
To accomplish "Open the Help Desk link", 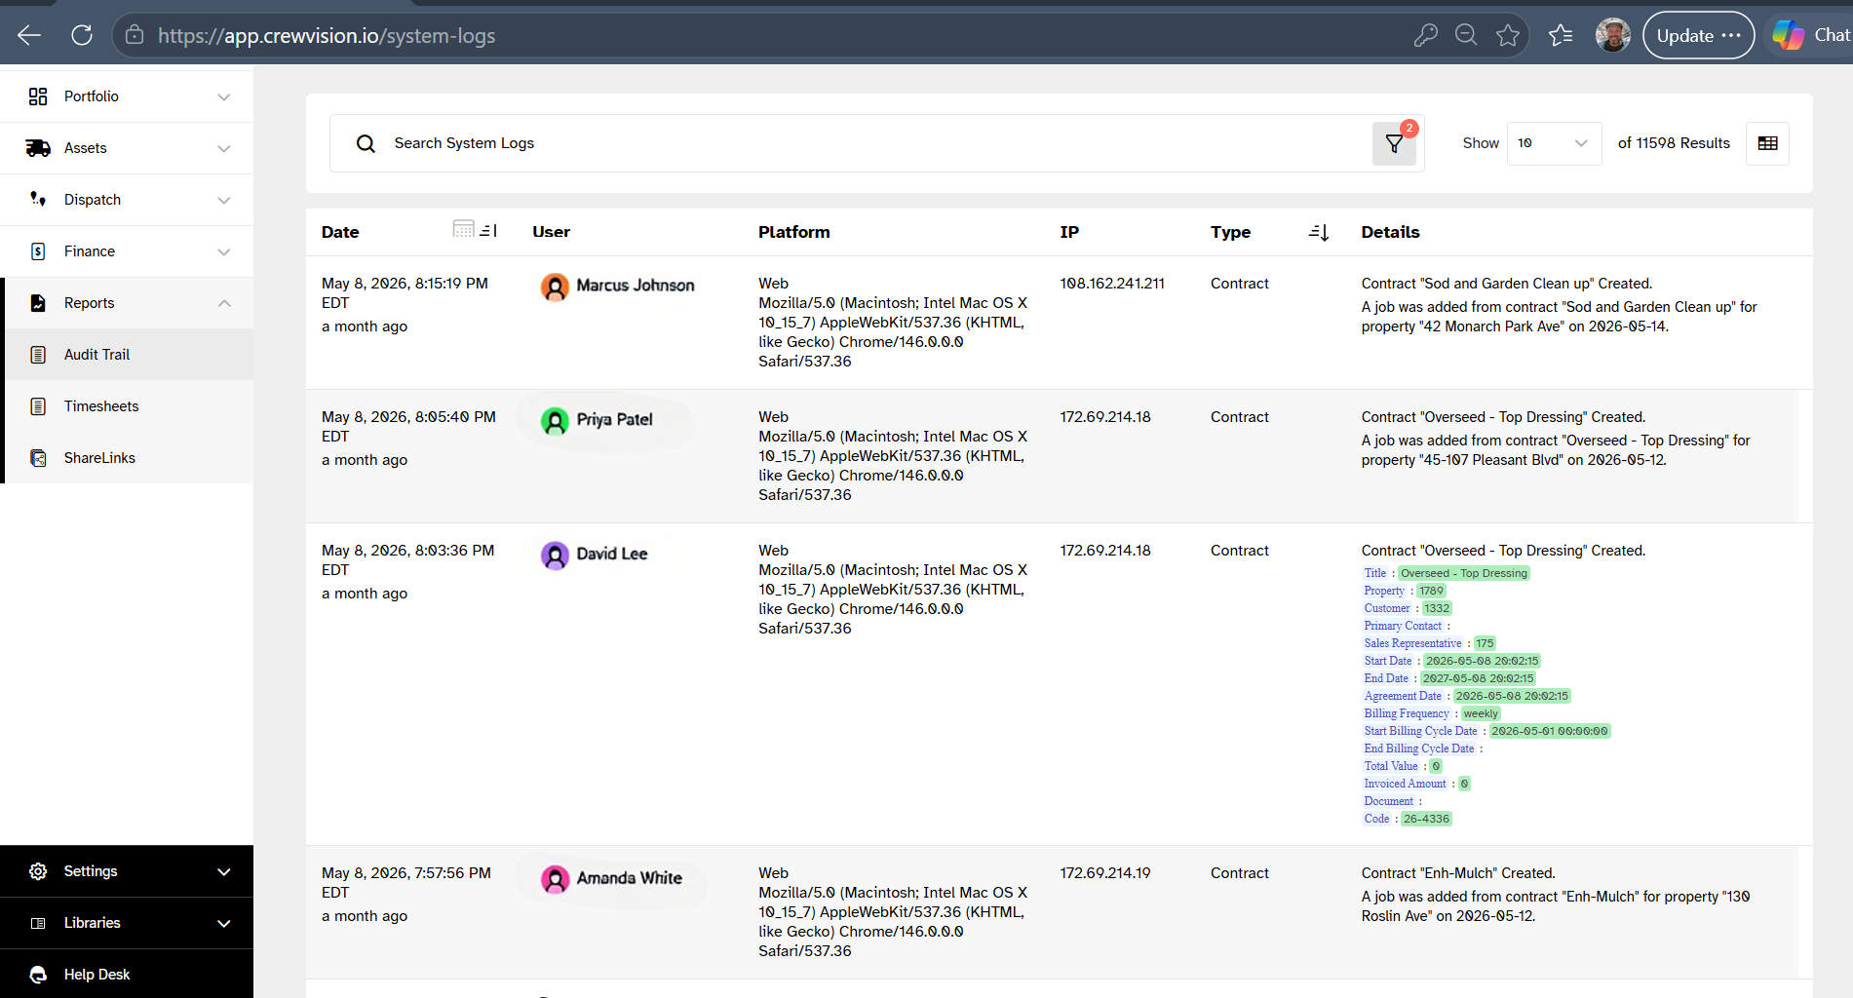I will (x=127, y=975).
